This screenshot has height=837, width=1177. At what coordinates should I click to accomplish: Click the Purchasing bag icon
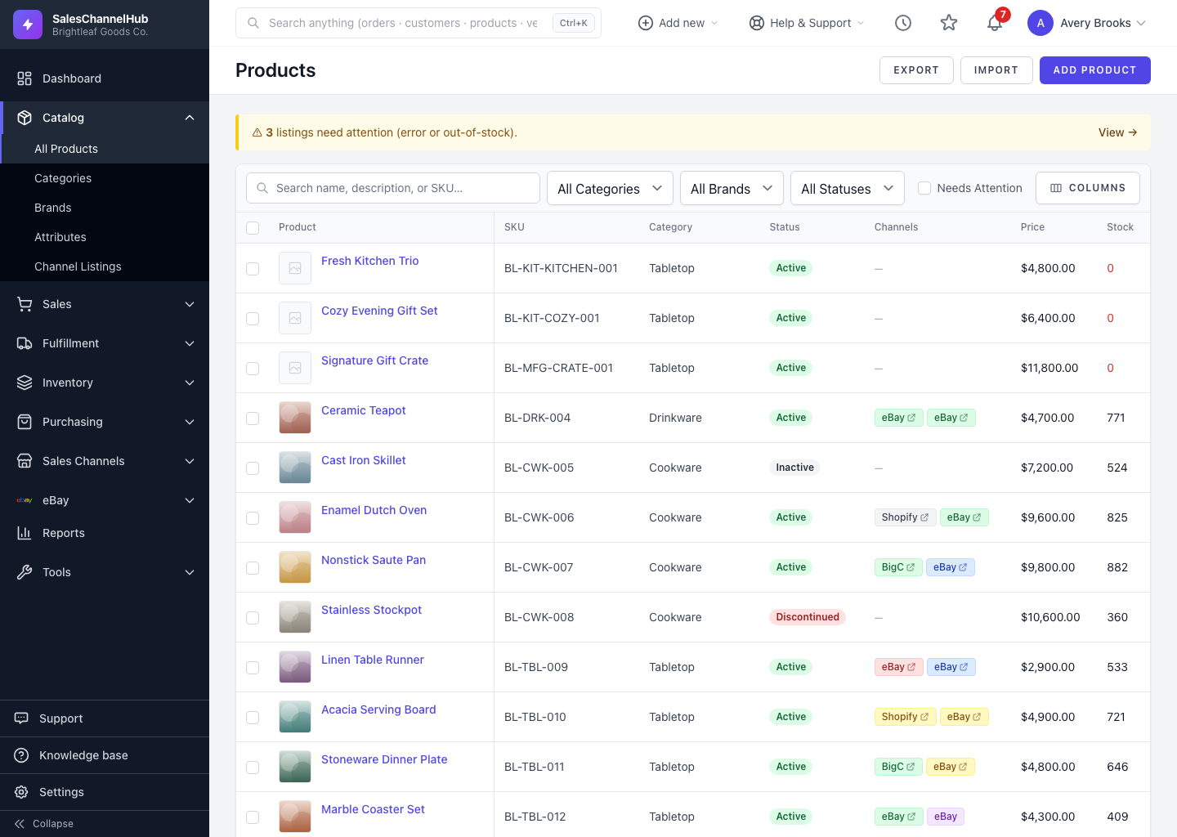tap(25, 422)
